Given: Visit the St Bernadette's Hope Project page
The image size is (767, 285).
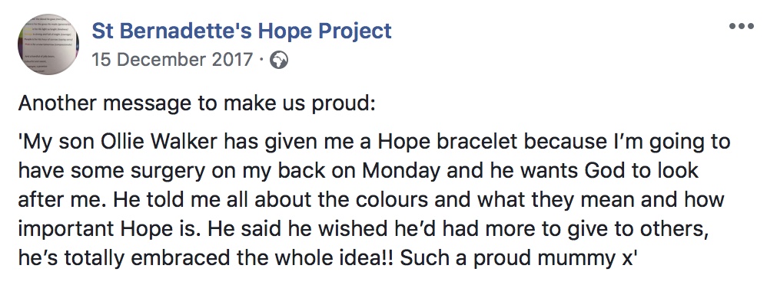Looking at the screenshot, I should 241,31.
